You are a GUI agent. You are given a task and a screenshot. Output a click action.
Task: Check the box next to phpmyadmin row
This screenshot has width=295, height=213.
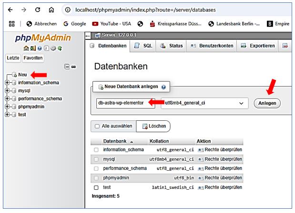[96, 177]
